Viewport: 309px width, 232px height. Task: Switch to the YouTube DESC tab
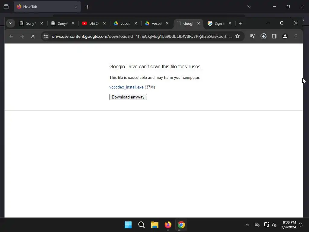pyautogui.click(x=91, y=24)
